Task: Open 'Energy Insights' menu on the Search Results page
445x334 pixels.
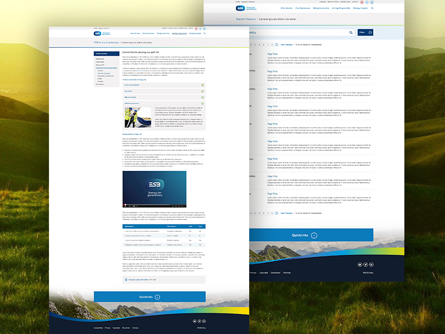Action: point(360,8)
